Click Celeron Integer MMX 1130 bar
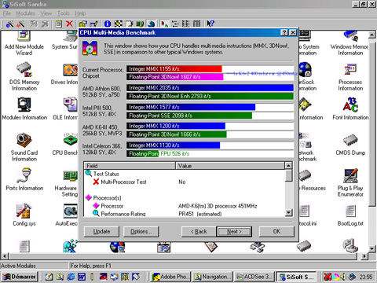Viewport: 377px width, 283px height. point(174,145)
